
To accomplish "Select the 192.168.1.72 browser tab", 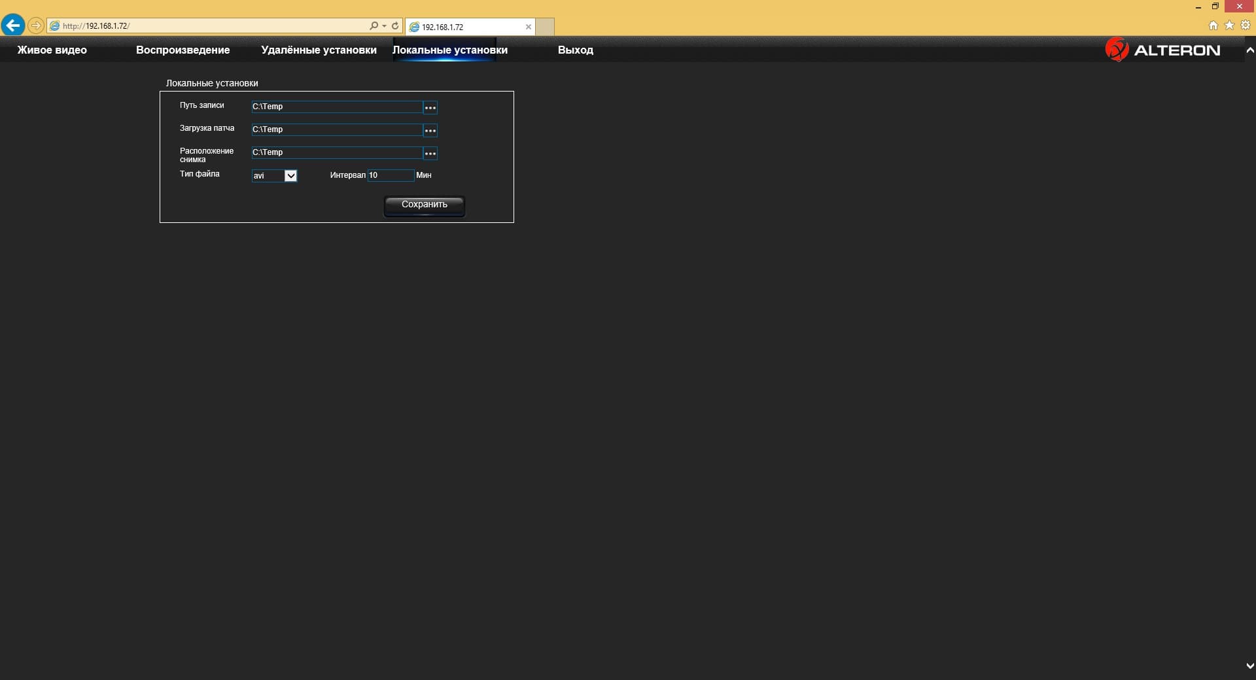I will (470, 27).
